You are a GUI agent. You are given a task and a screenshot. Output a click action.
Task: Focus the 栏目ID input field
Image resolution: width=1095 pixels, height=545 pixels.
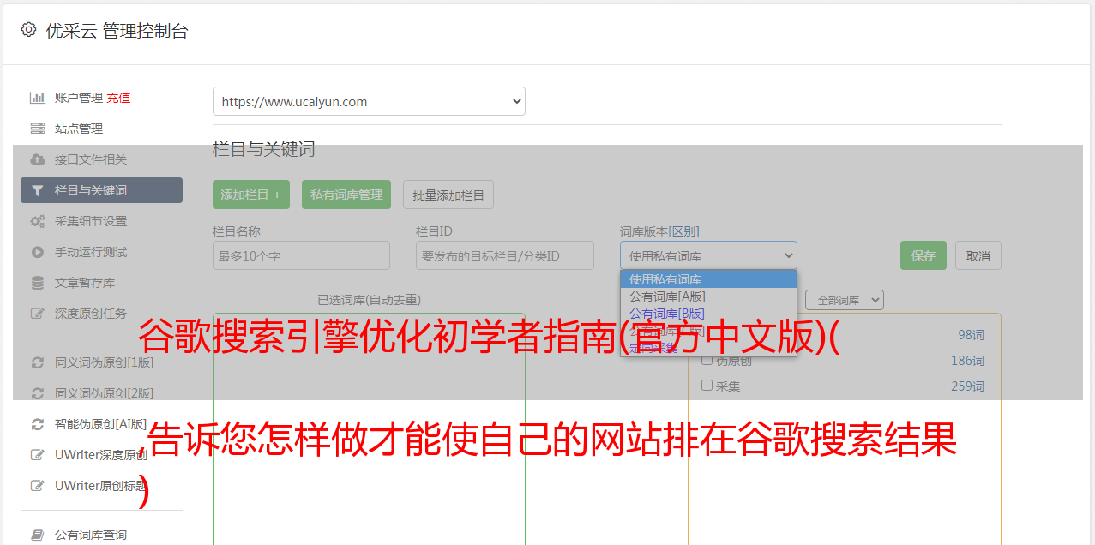point(505,255)
